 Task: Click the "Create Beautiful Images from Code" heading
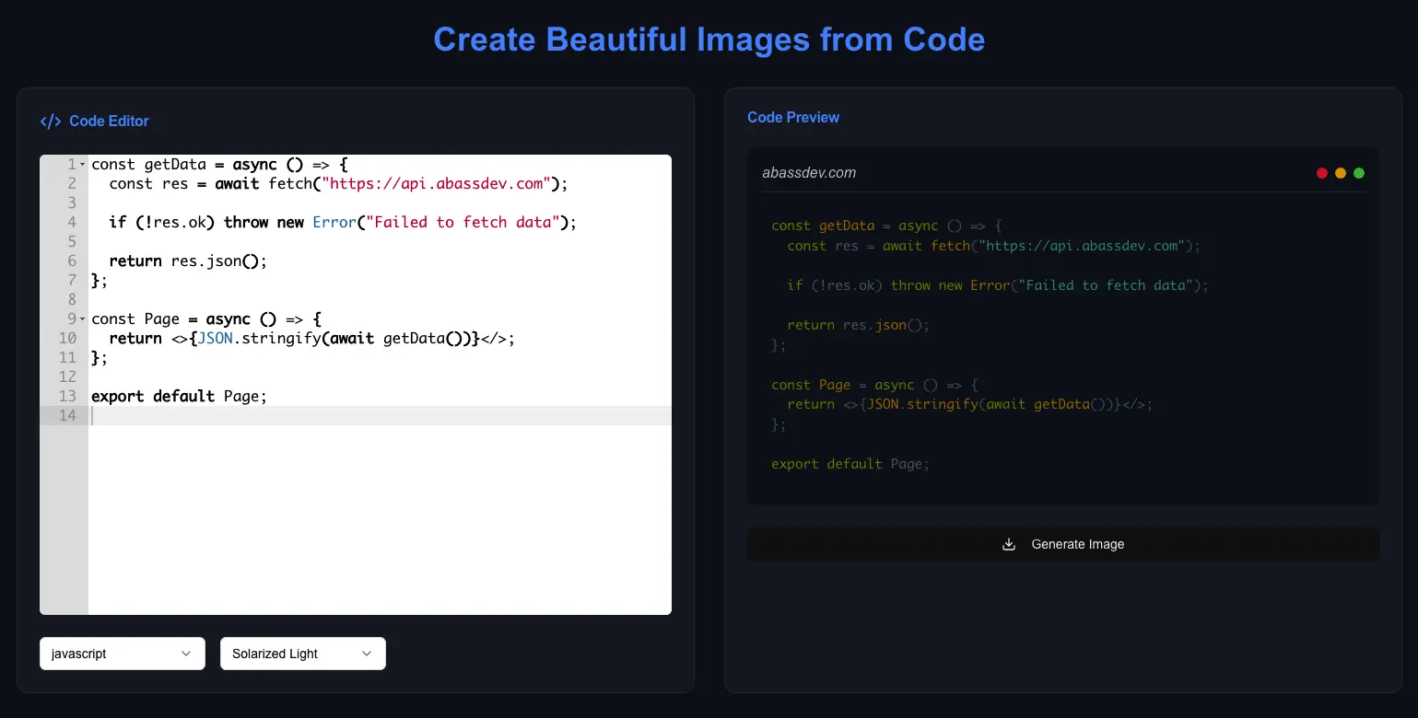[x=709, y=40]
